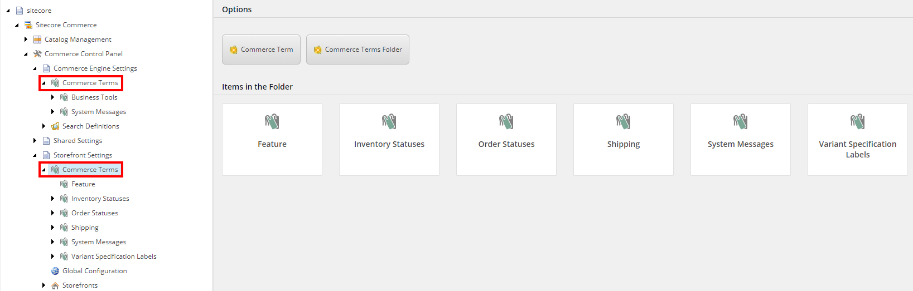Click the icon on the Order Statuses card
This screenshot has height=291, width=913.
tap(506, 121)
